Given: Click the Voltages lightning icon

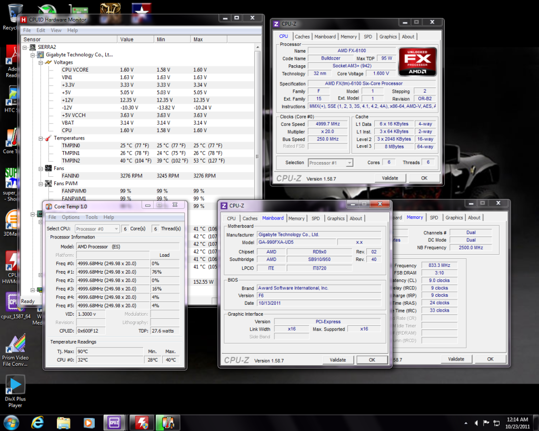Looking at the screenshot, I should pos(48,62).
